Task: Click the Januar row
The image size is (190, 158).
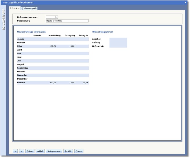Action: (53, 39)
